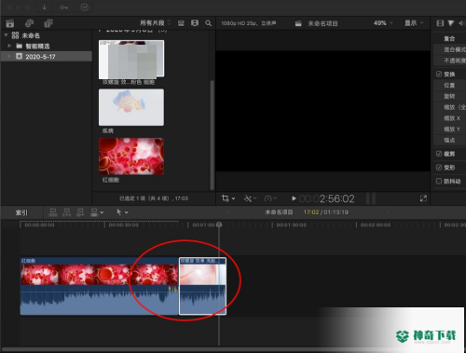Expand the 智能精选 folder
Viewport: 466px width, 353px height.
pos(9,46)
